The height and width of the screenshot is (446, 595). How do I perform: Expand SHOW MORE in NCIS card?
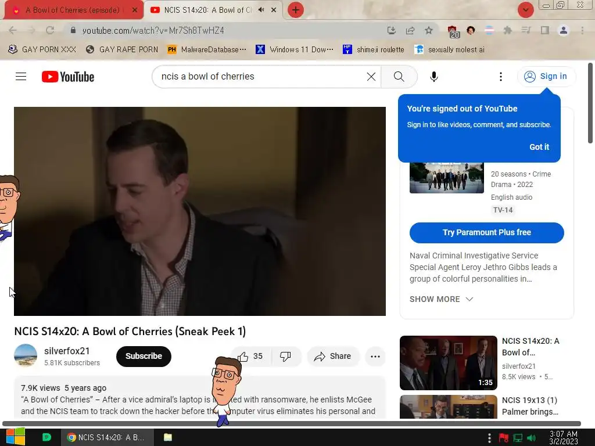[441, 299]
